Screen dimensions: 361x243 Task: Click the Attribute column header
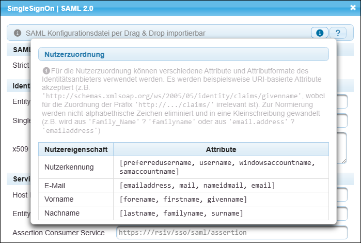coord(221,149)
